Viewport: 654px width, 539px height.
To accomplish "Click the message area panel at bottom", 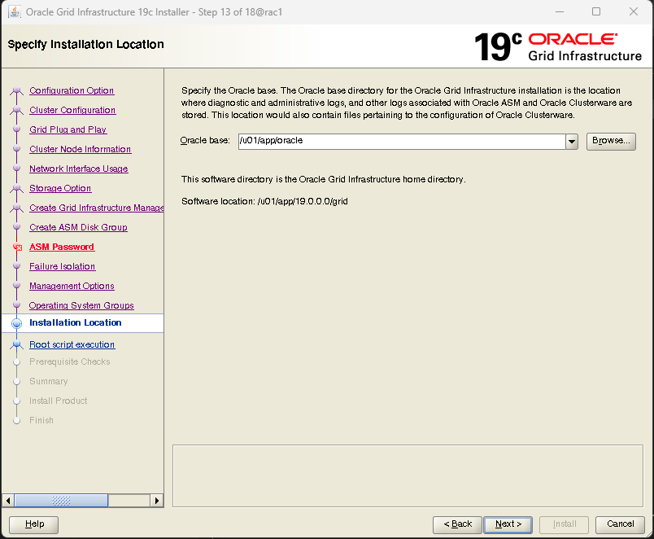I will pyautogui.click(x=408, y=476).
